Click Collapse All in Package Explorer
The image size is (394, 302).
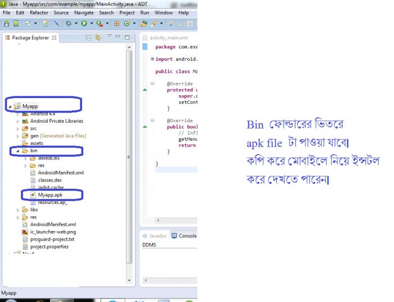88,38
